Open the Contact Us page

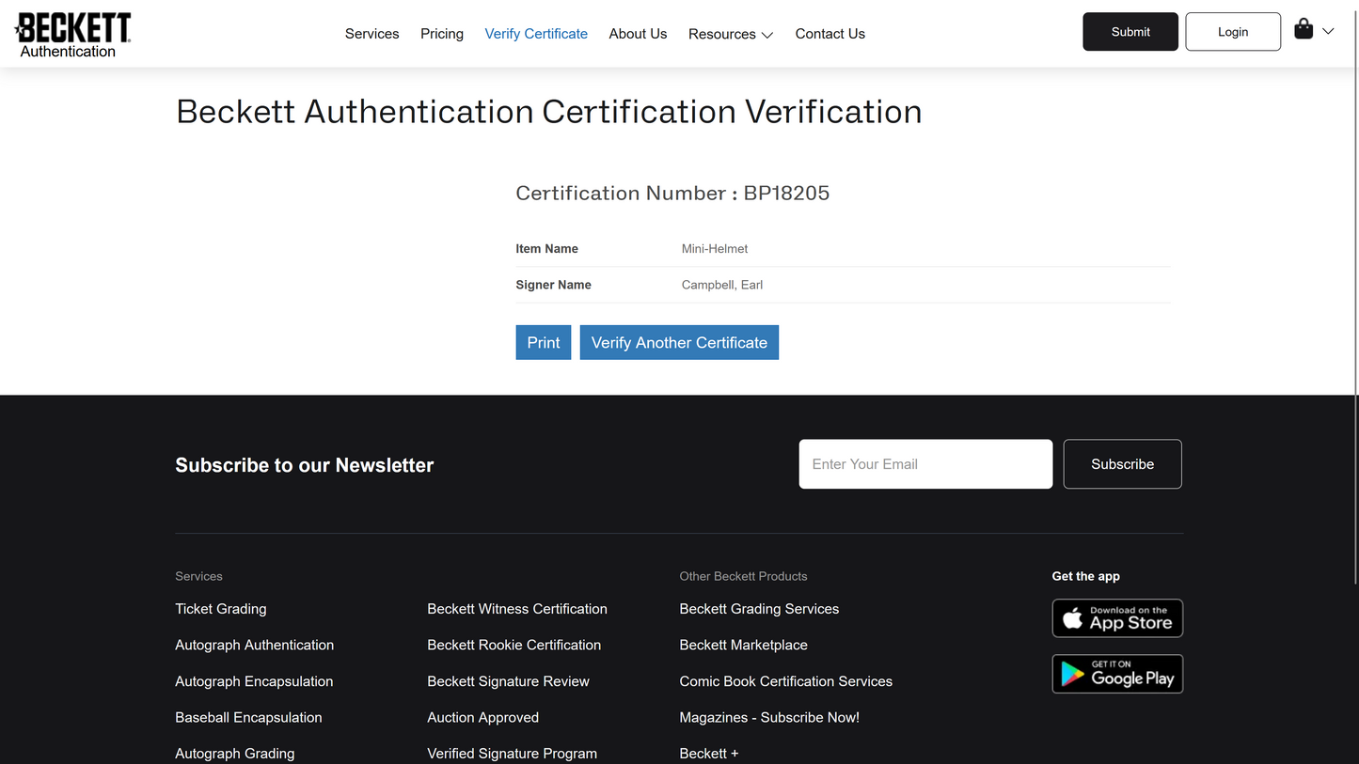830,34
